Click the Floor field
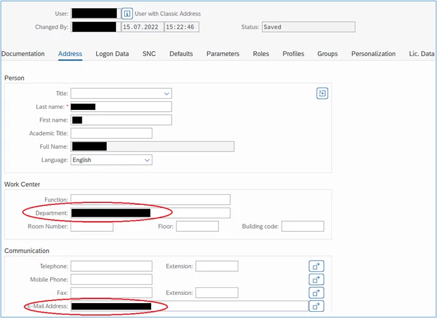Screen dimensions: 437x318 (x=197, y=226)
